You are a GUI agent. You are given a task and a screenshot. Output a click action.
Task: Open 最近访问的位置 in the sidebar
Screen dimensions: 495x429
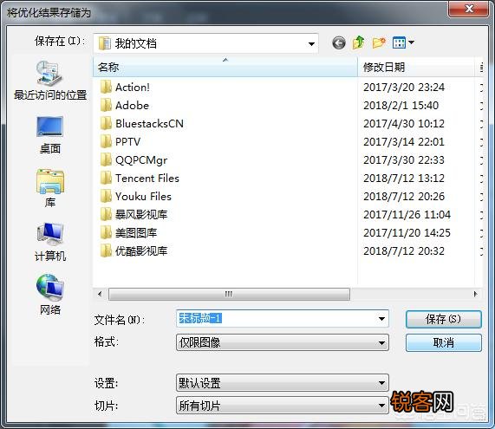pyautogui.click(x=50, y=81)
